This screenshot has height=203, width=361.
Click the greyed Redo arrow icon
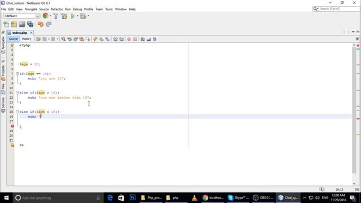(x=49, y=24)
